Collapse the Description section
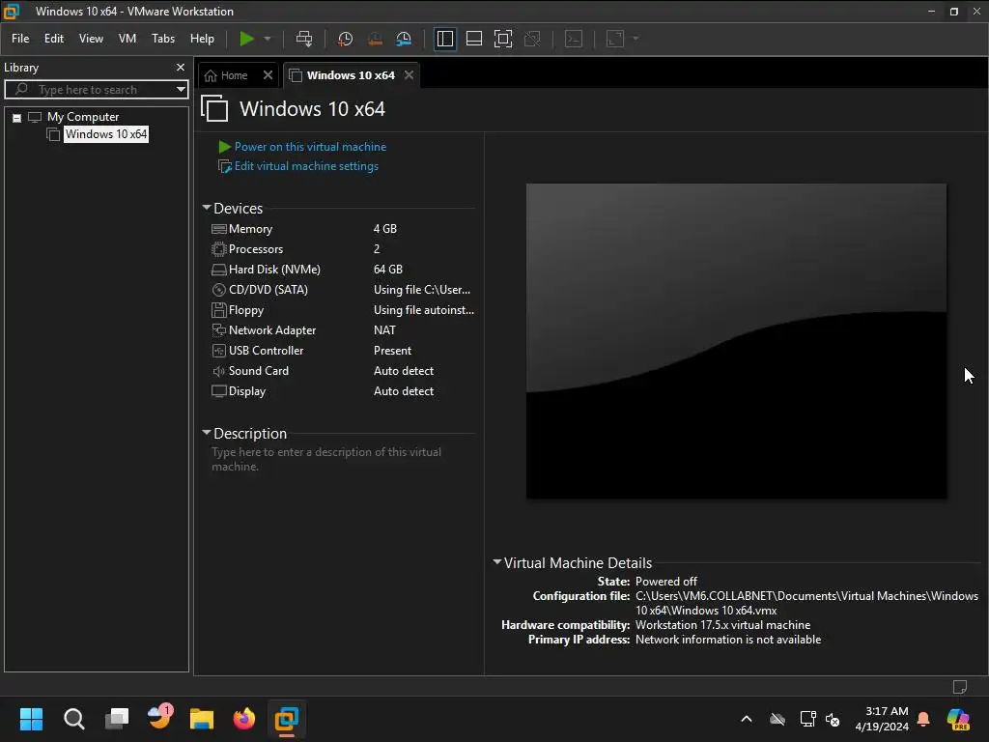The image size is (989, 742). click(x=207, y=433)
